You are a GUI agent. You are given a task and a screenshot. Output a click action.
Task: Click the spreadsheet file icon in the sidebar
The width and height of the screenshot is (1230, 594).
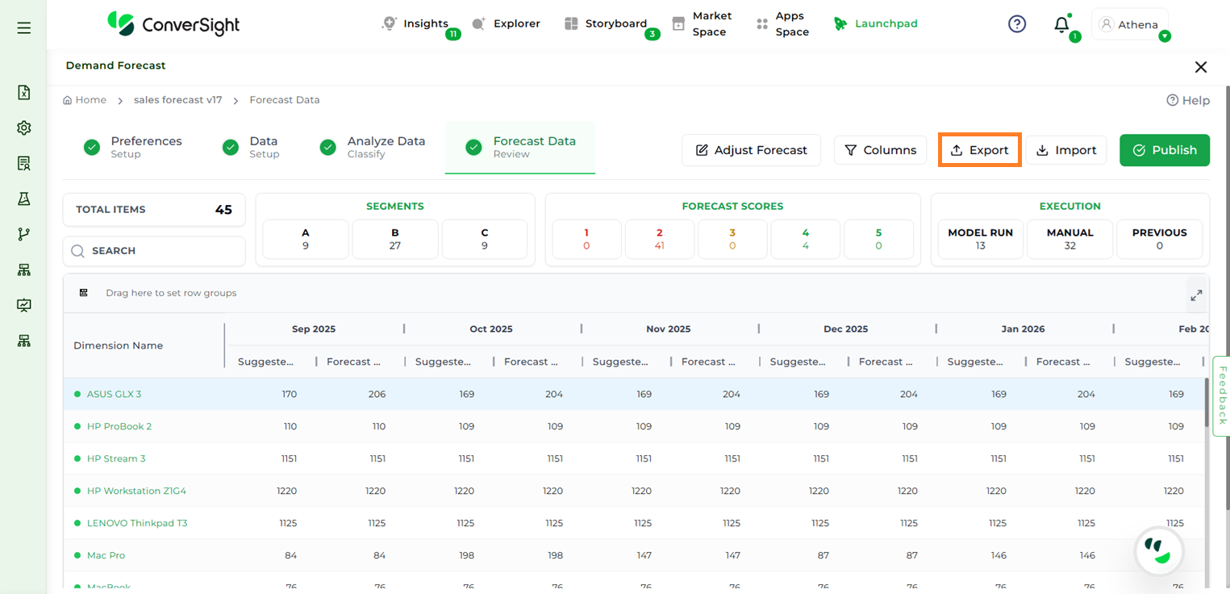23,93
